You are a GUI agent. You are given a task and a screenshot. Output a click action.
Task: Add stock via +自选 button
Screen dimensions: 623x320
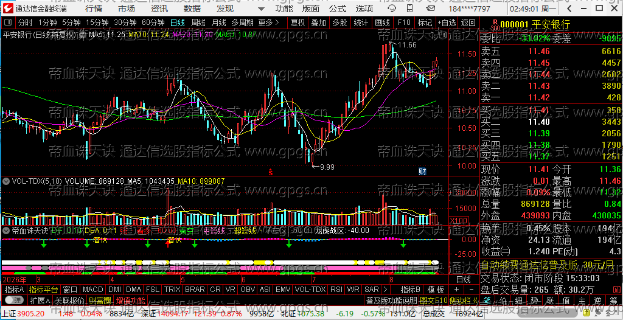pos(447,23)
